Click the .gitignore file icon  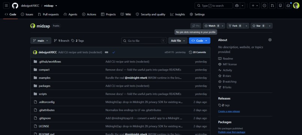(35, 118)
